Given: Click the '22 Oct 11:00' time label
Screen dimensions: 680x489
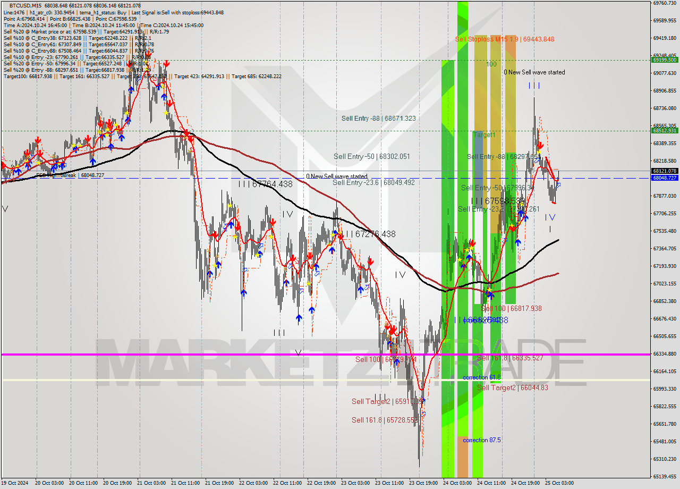Looking at the screenshot, I should pyautogui.click(x=287, y=484).
